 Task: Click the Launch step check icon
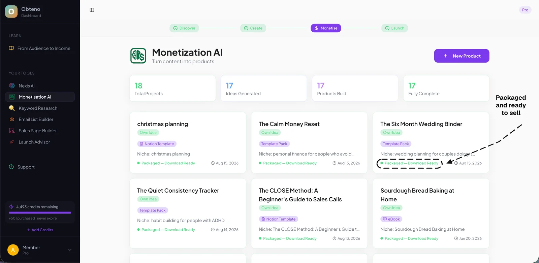387,28
